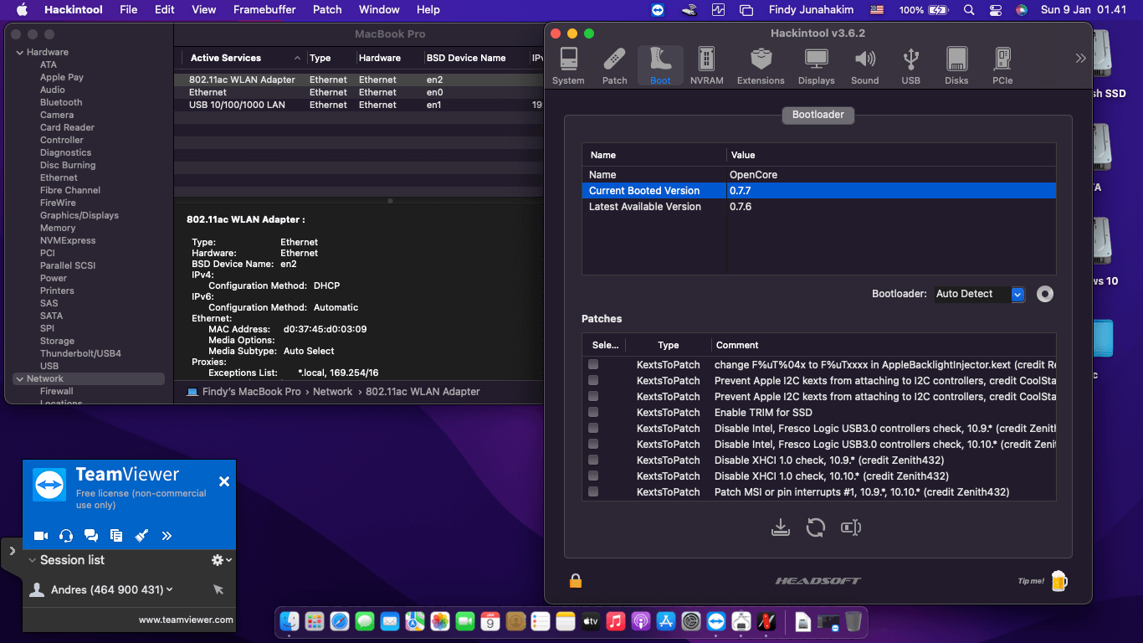This screenshot has height=643, width=1143.
Task: Click the download icon below the Patches table
Action: [781, 527]
